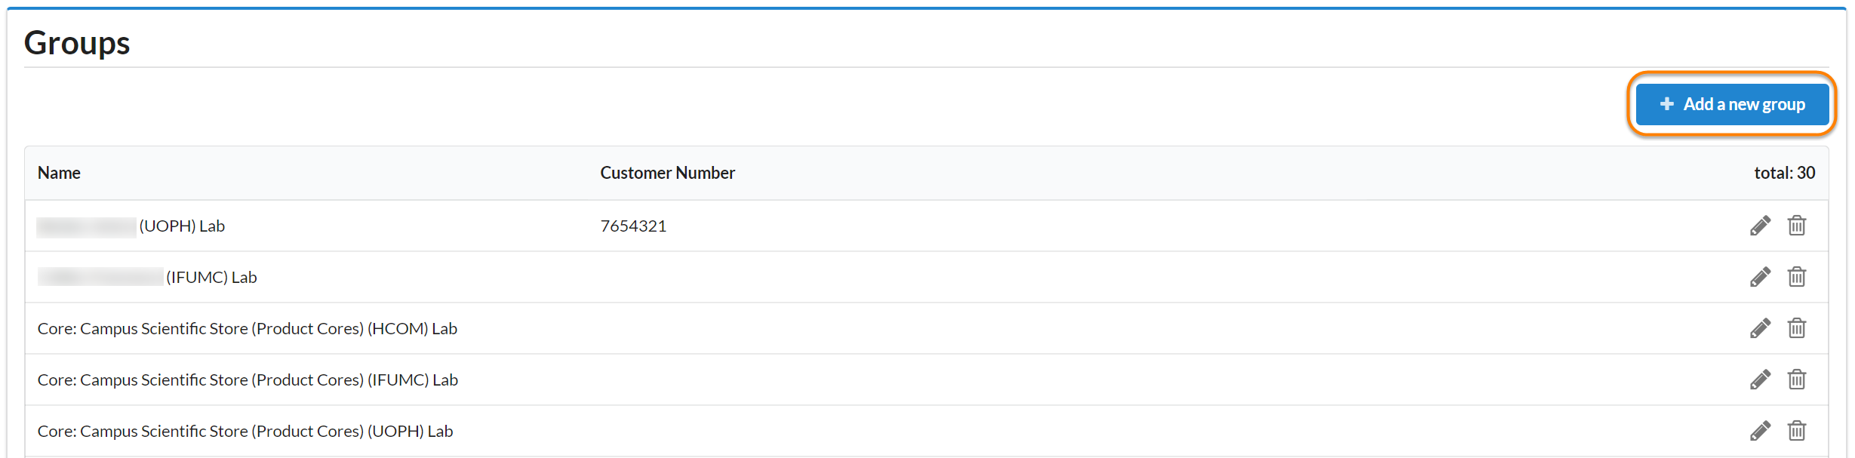Select the Core: Campus Scientific Store (HCOM) Lab row
Screen dimensions: 1855x458
pyautogui.click(x=248, y=329)
